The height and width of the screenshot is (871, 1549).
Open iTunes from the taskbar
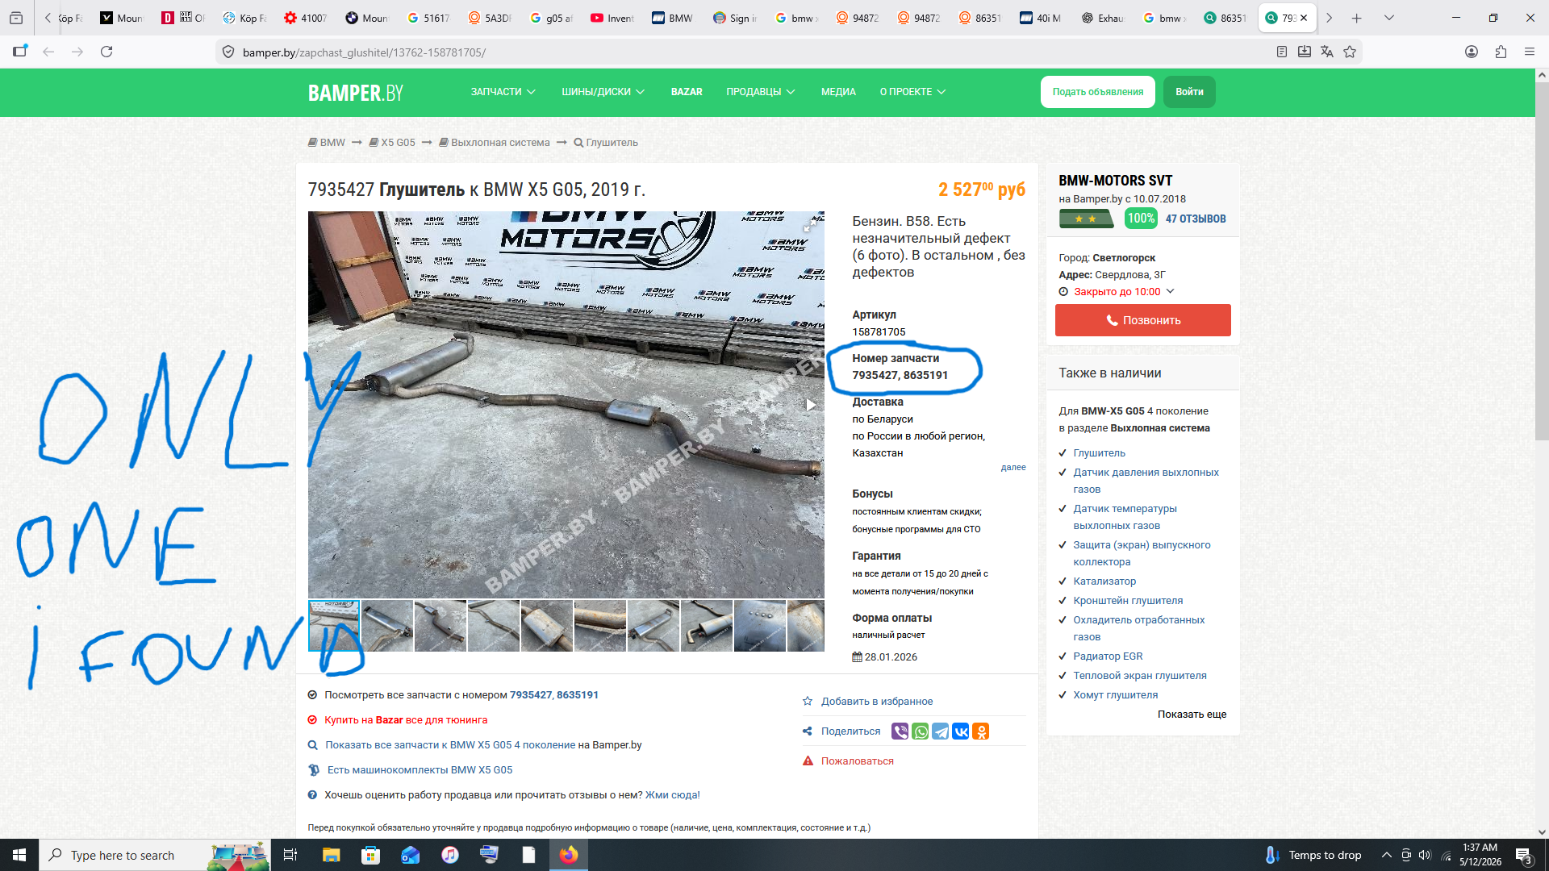pos(450,855)
